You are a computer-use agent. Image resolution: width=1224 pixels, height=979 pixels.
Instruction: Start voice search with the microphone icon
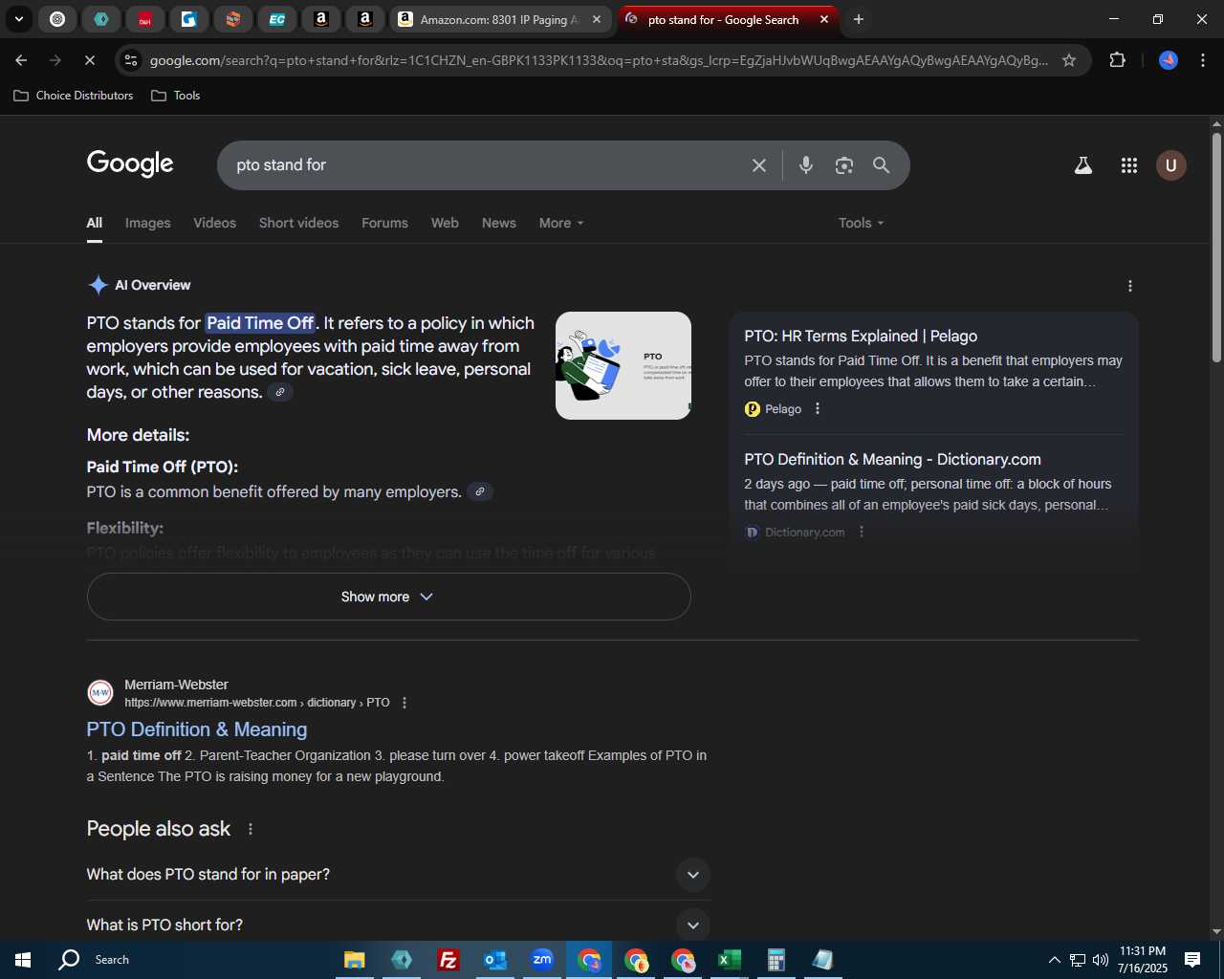click(x=806, y=165)
